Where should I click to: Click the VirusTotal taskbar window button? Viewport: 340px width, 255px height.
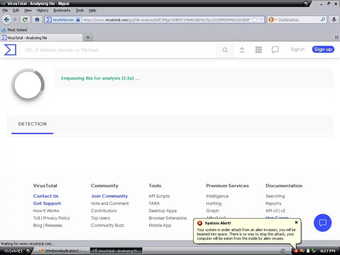coord(116,251)
